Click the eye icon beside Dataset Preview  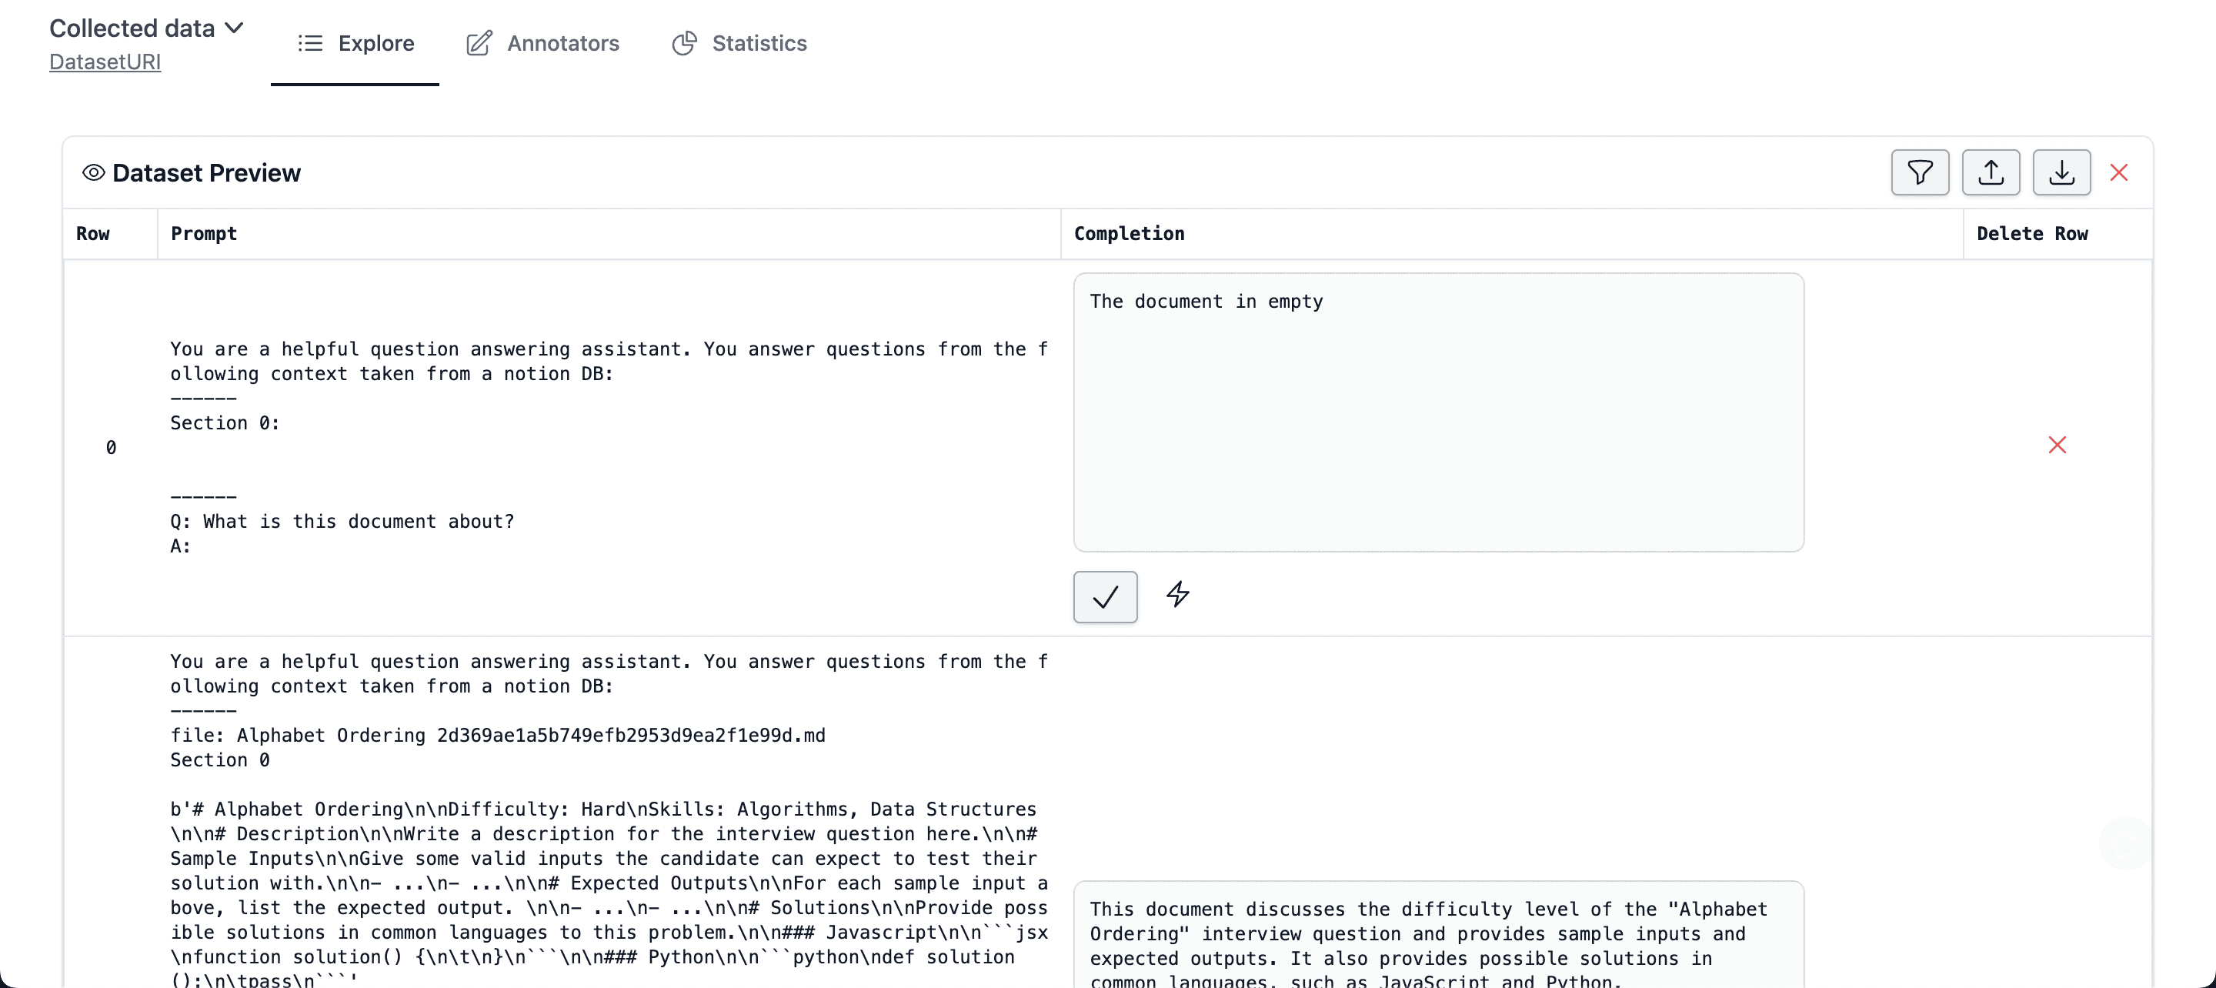[93, 173]
